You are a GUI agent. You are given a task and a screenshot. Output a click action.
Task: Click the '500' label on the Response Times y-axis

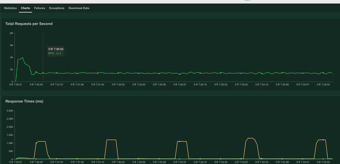pyautogui.click(x=11, y=151)
